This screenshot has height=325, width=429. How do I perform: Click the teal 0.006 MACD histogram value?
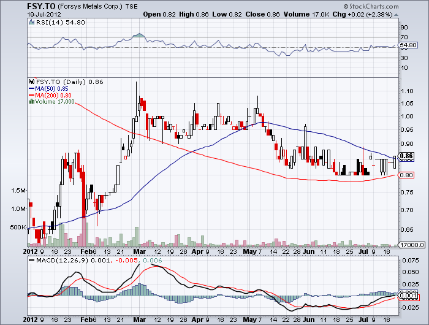coord(153,260)
